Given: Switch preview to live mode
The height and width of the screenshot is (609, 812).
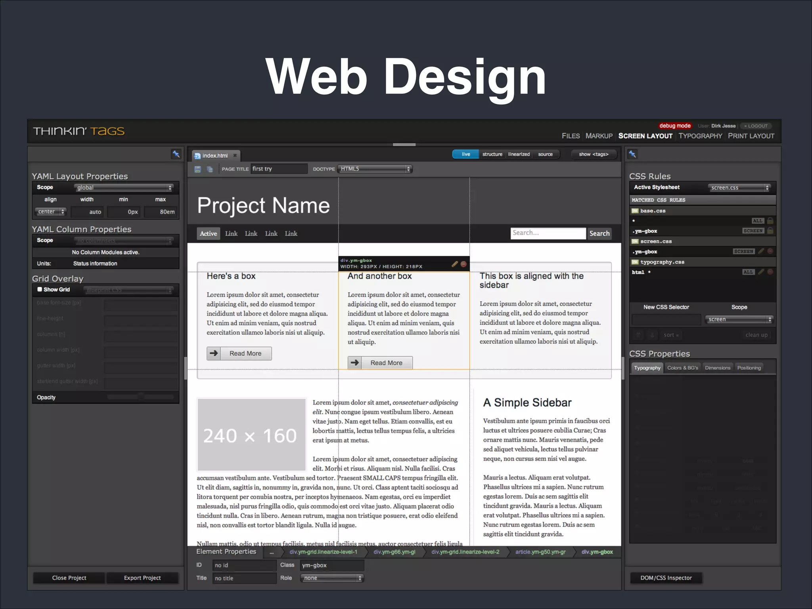Looking at the screenshot, I should (x=465, y=154).
